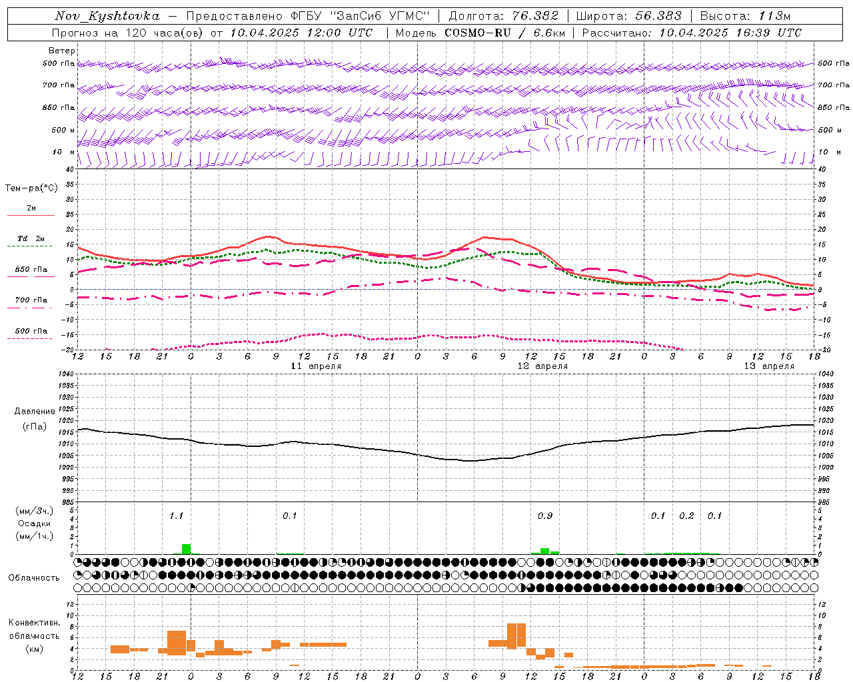
Task: Select the text Предоставлено ФГБУ "ЗапСиб УГМС"
Action: [308, 16]
